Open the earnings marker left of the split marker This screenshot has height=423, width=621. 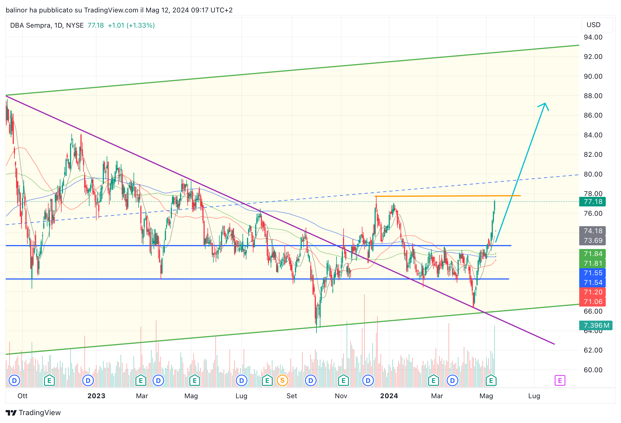coord(267,381)
